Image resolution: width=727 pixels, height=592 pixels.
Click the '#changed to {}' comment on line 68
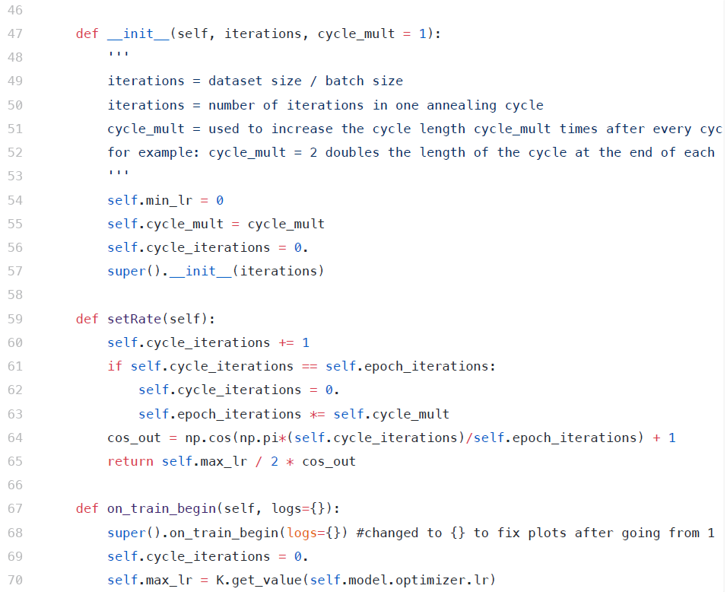[x=411, y=533]
